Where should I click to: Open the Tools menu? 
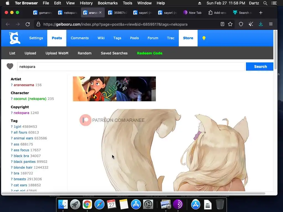tap(127, 3)
